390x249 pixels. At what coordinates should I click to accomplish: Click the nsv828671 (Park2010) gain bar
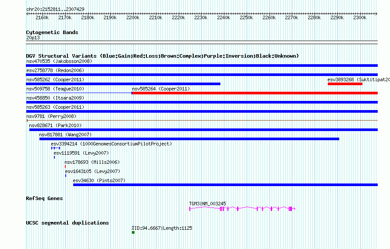point(203,130)
